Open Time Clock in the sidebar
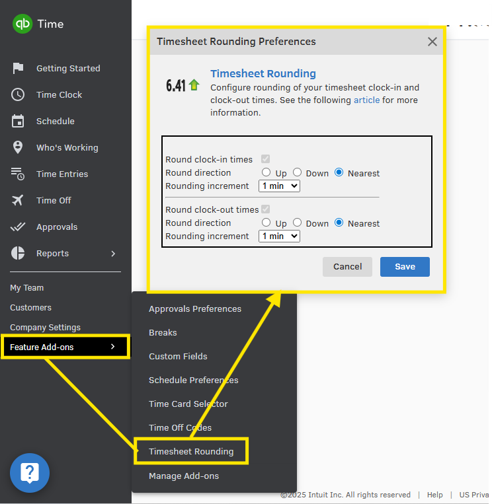 pos(60,95)
